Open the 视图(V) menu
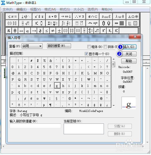The height and width of the screenshot is (155, 151). [35, 9]
